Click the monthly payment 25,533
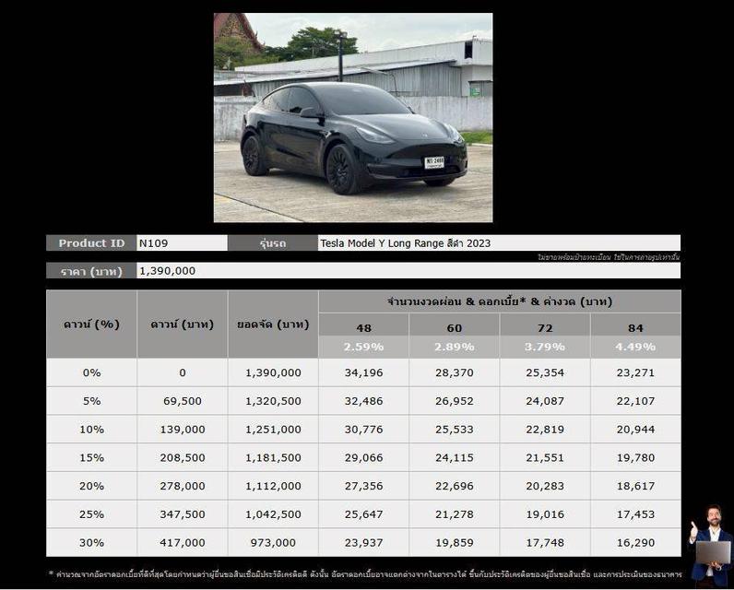Image resolution: width=734 pixels, height=590 pixels. click(454, 430)
